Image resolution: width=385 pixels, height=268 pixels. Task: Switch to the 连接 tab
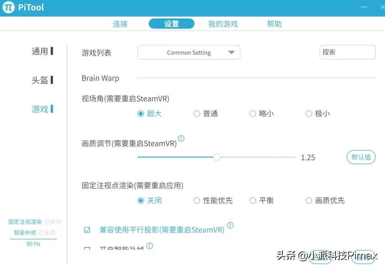pyautogui.click(x=120, y=24)
